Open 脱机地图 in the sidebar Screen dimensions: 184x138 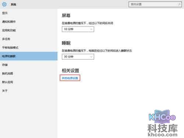click(8, 74)
